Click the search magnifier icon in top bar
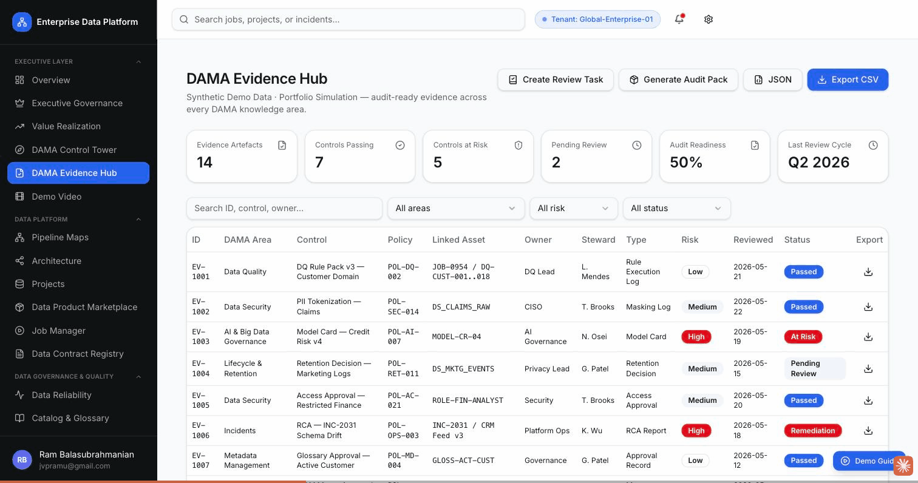918x483 pixels. pos(184,19)
